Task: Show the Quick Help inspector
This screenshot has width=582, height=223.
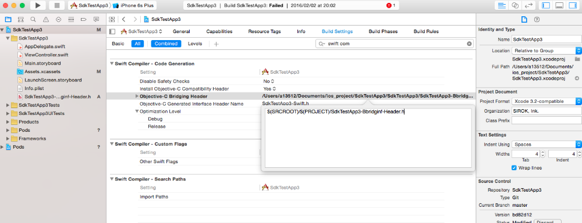Action: [x=537, y=19]
